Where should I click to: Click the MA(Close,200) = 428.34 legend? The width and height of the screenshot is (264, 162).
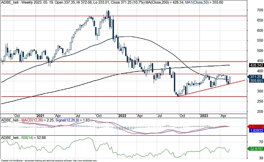pos(165,2)
